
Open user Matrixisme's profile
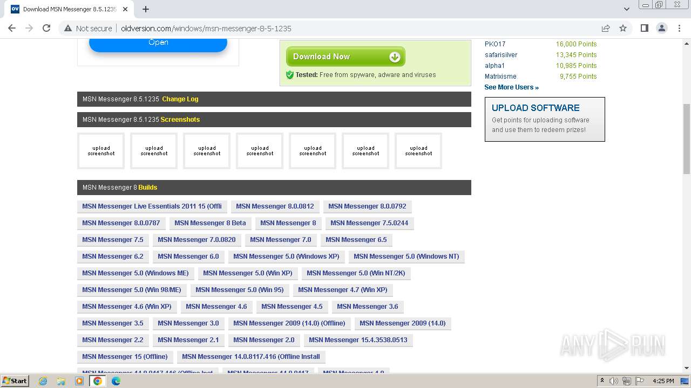pyautogui.click(x=500, y=77)
